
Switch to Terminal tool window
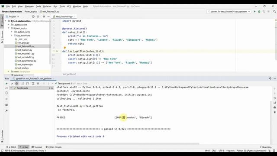(36, 147)
